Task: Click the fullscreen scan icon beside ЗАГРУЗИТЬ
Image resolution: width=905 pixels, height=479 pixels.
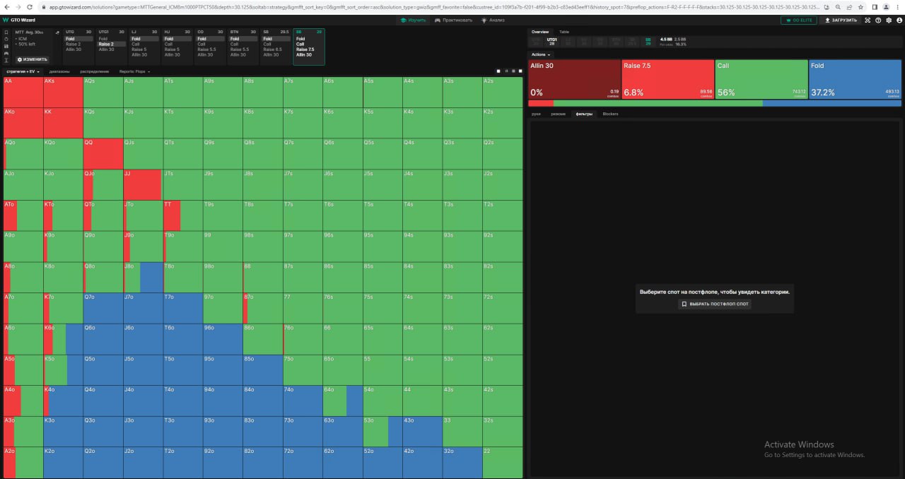Action: pyautogui.click(x=868, y=20)
